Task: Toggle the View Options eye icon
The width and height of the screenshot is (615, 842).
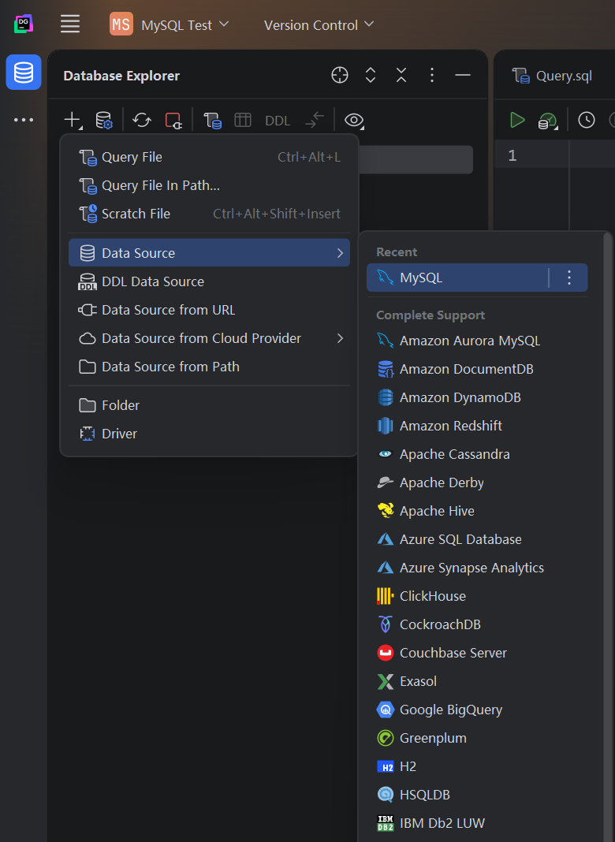Action: [354, 121]
